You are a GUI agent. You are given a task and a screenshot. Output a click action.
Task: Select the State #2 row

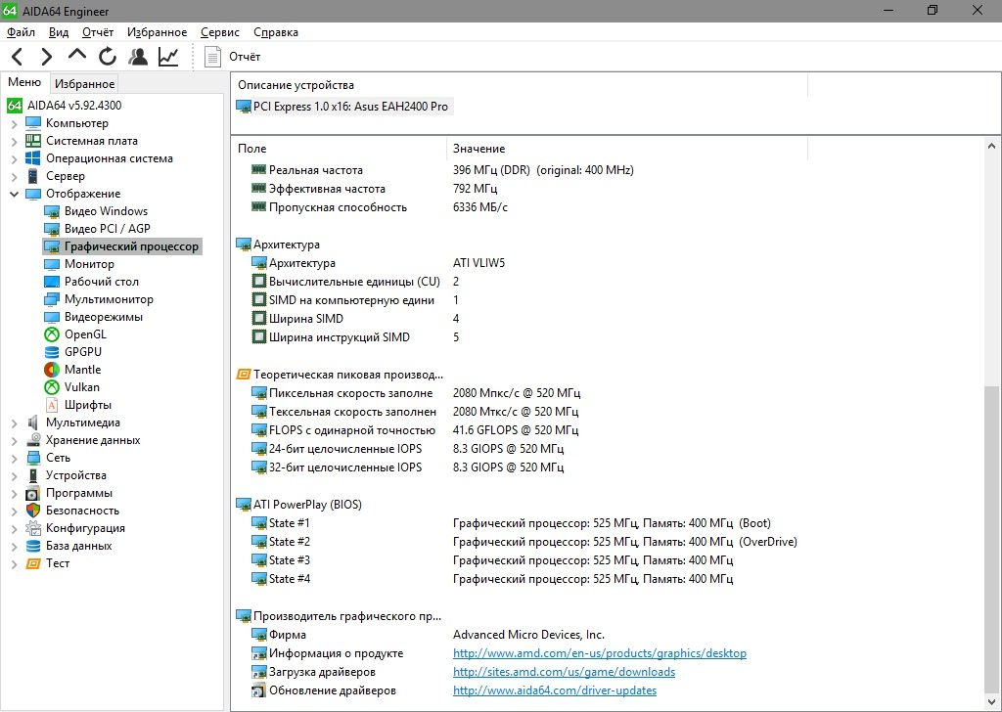[523, 542]
